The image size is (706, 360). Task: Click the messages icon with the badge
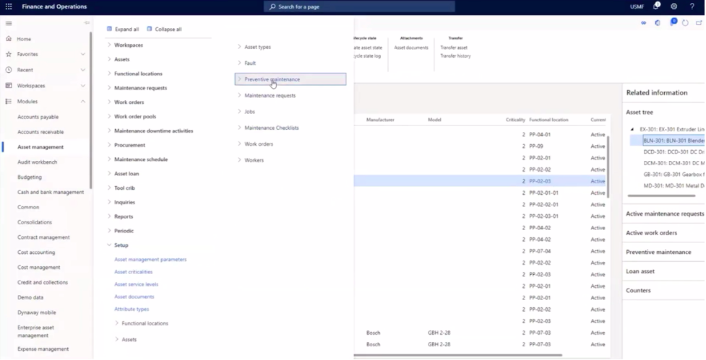tap(673, 22)
